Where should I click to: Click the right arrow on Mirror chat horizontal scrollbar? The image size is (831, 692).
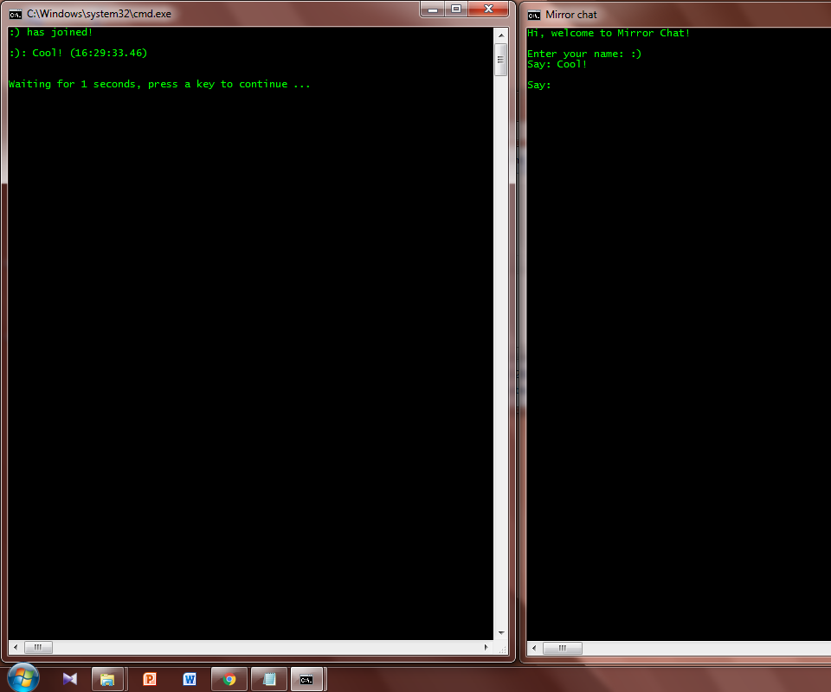(x=825, y=648)
